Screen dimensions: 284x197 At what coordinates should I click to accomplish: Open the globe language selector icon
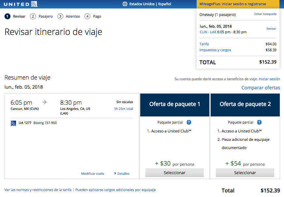pos(125,4)
